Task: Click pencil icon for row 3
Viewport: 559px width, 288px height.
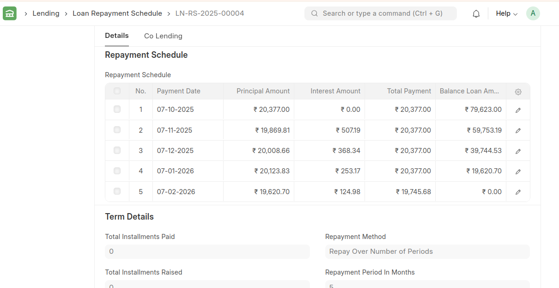Action: [x=518, y=151]
